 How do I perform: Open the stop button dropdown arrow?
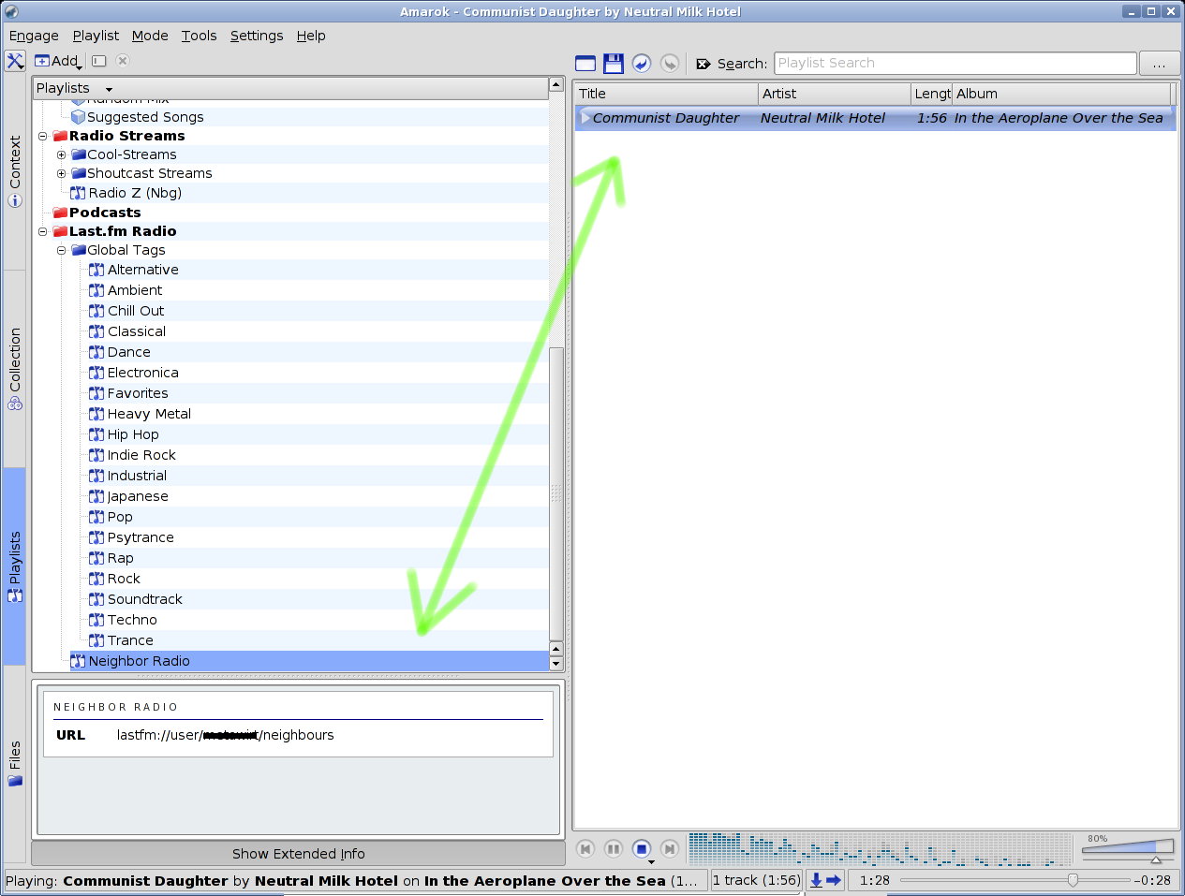651,861
